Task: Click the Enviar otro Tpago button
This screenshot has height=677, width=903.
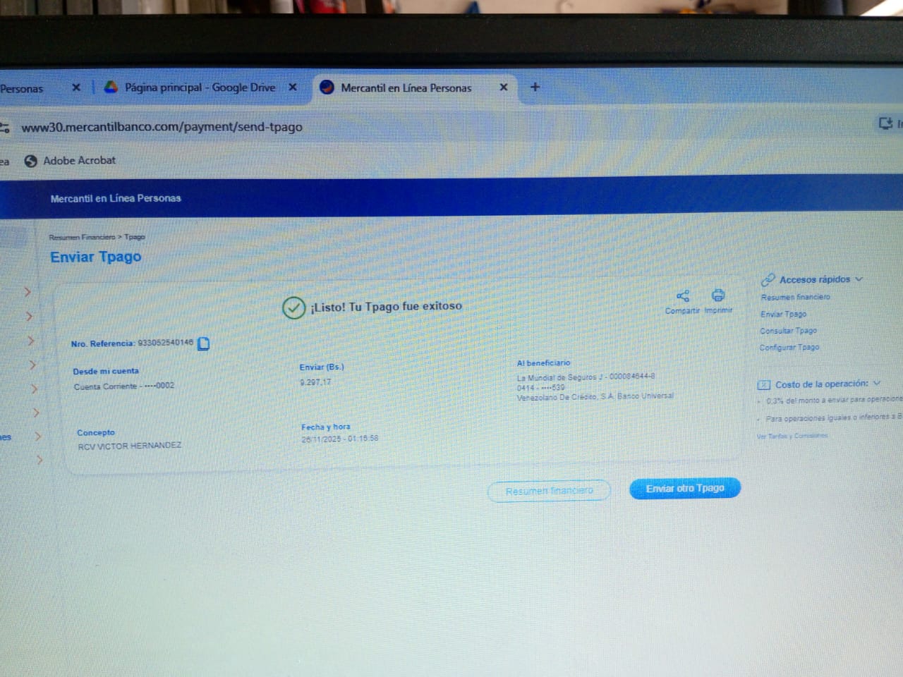Action: click(684, 488)
